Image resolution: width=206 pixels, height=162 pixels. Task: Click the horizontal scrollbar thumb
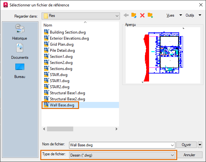60,129
